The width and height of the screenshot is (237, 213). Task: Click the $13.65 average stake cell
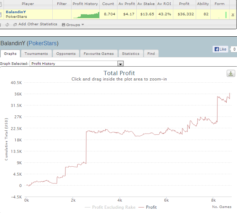point(147,14)
